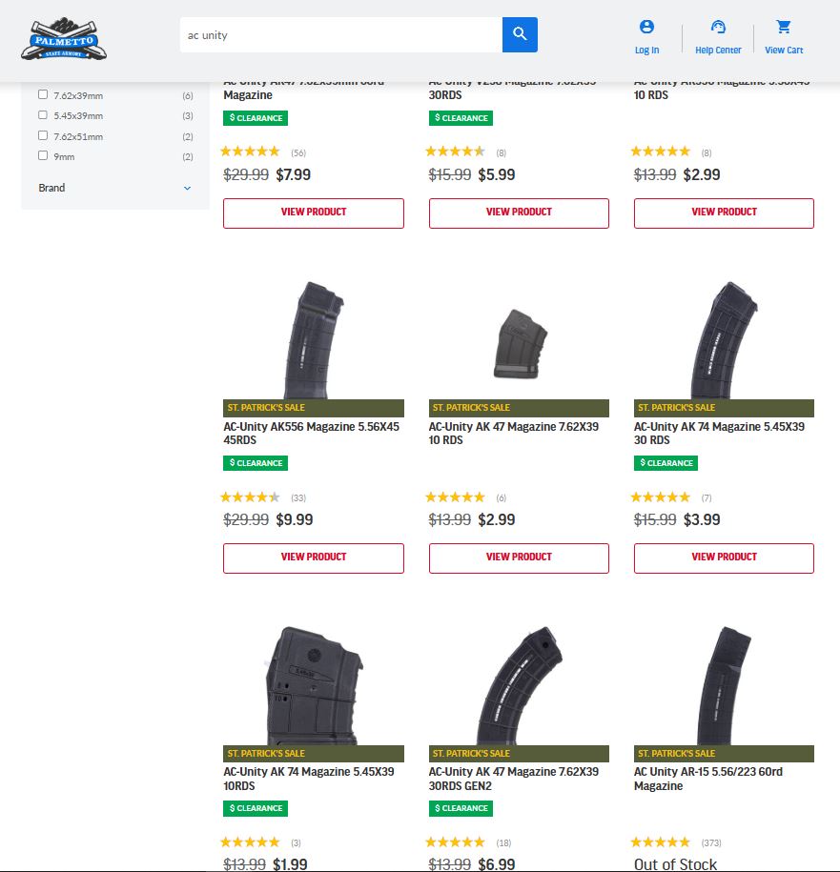Toggle the 7.62x51mm filter checkbox
Image resolution: width=840 pixels, height=872 pixels.
click(43, 135)
